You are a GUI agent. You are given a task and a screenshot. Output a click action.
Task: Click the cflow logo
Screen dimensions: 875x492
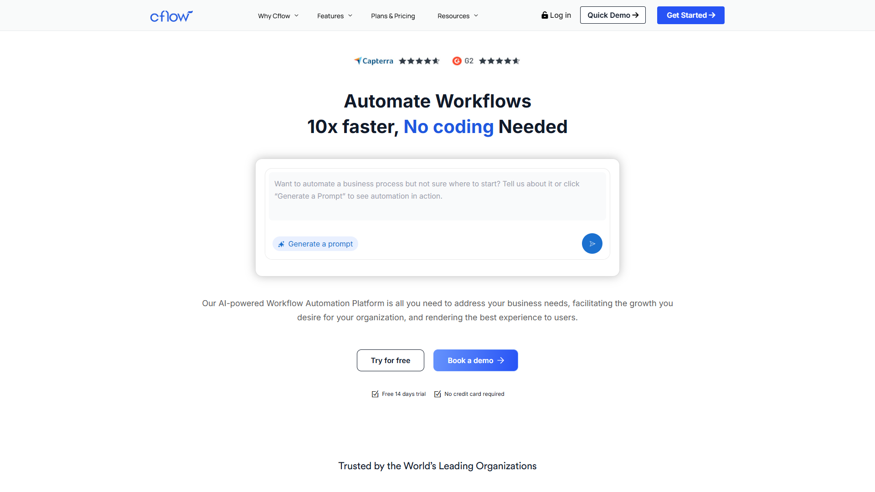coord(171,15)
